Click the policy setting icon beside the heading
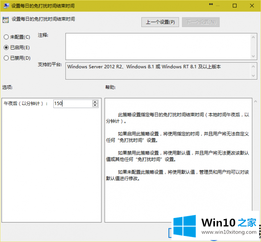This screenshot has width=261, height=242. point(6,20)
